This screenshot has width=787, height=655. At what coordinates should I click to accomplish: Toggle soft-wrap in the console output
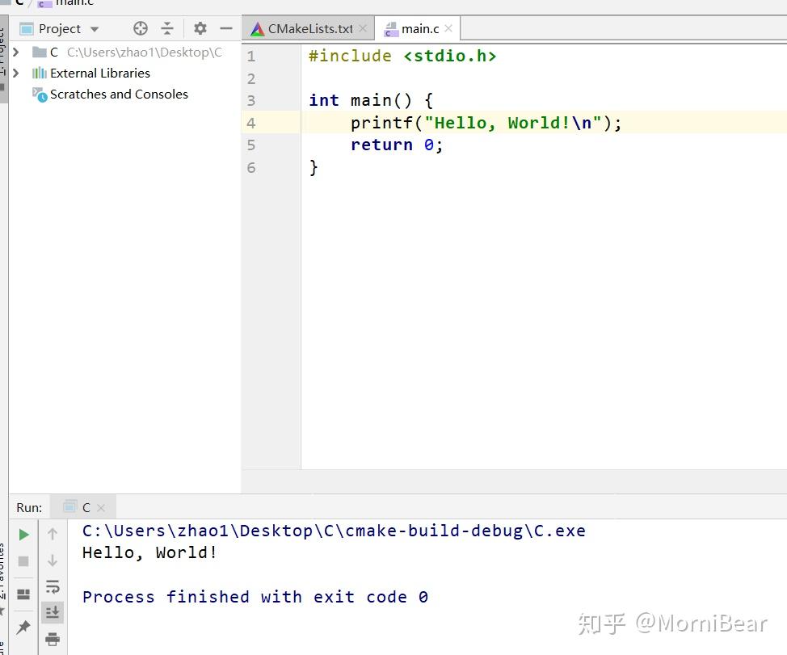(53, 586)
